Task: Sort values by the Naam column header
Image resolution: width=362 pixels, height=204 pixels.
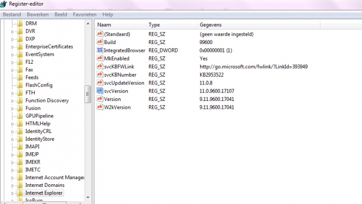Action: [x=120, y=25]
